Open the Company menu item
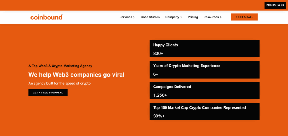 [x=172, y=17]
